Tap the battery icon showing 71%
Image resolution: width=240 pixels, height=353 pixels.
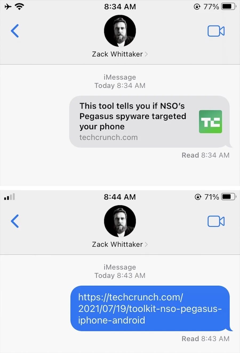pos(229,197)
